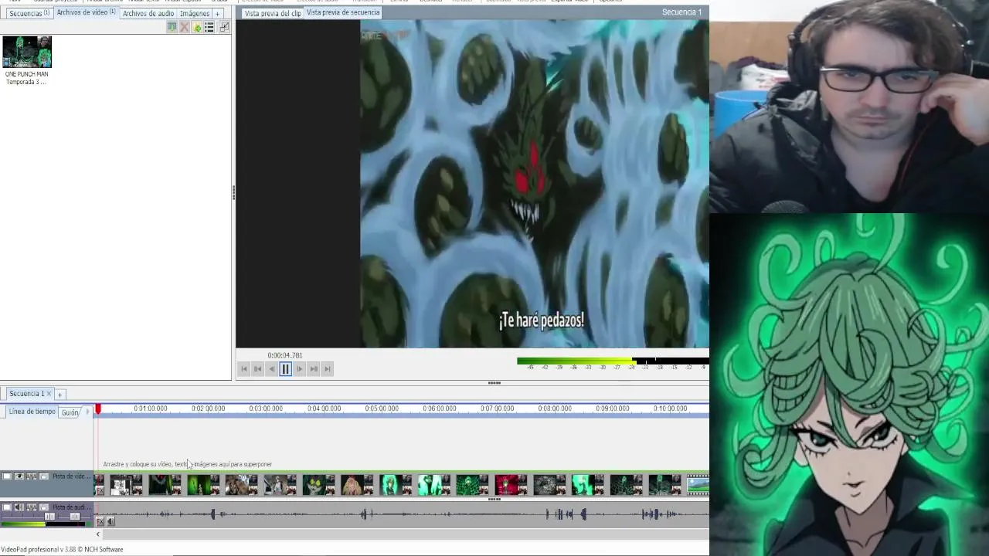
Task: Step back one frame
Action: click(271, 369)
